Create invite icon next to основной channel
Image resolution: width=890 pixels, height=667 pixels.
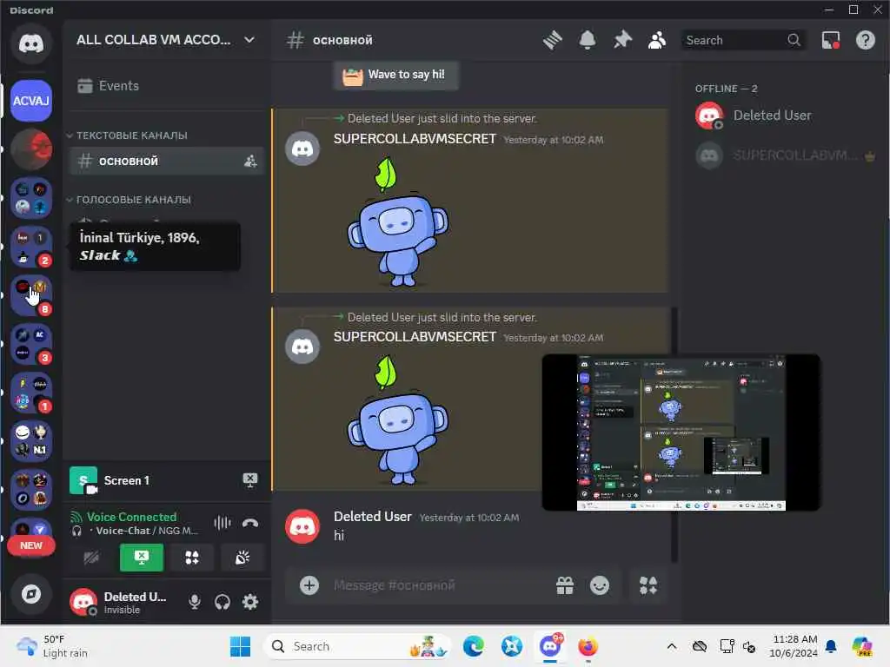(250, 161)
